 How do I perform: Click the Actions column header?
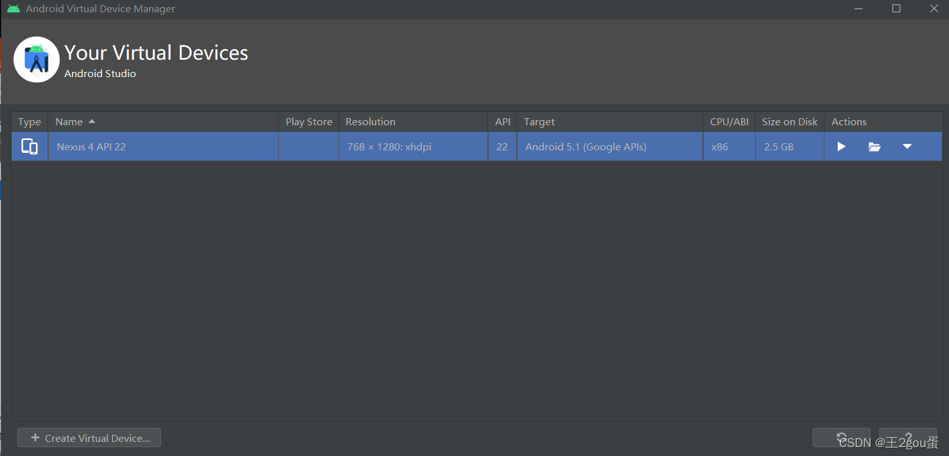click(884, 121)
